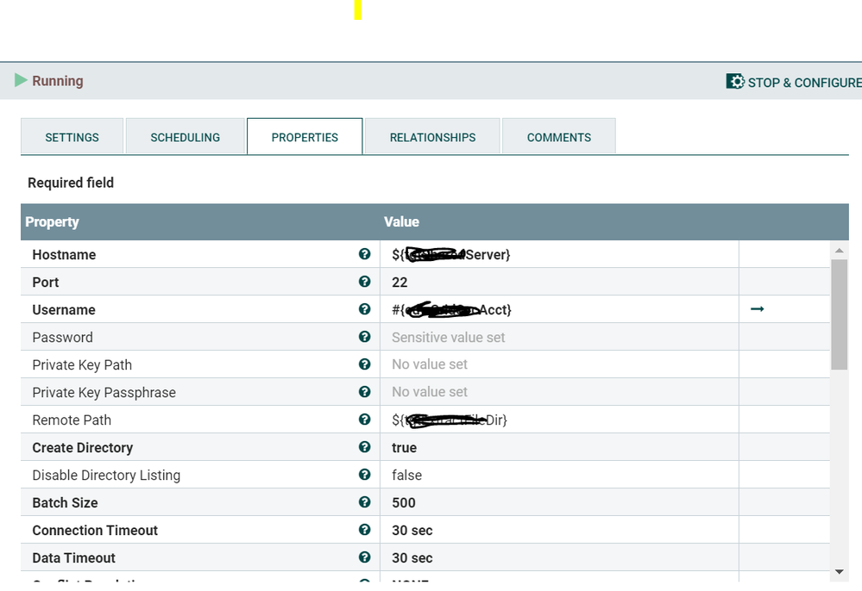Click the Connection Timeout property name
The height and width of the screenshot is (591, 862).
(95, 530)
